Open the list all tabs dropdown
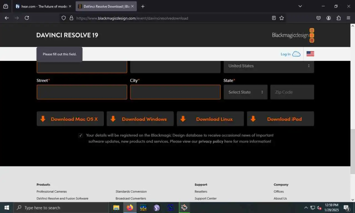The image size is (355, 213). click(300, 6)
